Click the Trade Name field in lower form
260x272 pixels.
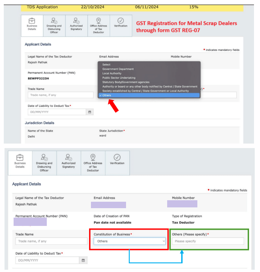(51, 241)
